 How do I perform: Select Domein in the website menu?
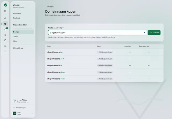coord(23,32)
